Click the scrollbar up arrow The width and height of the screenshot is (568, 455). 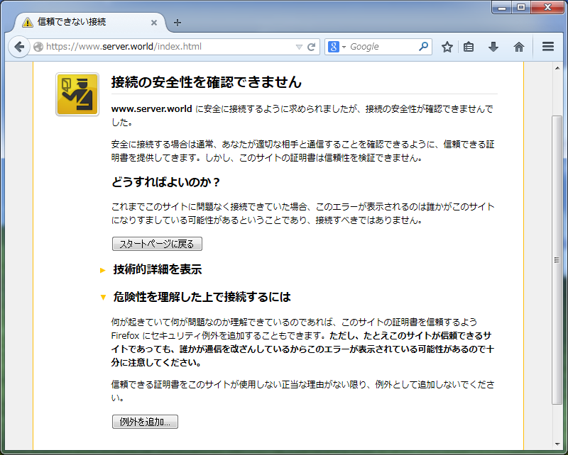[x=557, y=68]
